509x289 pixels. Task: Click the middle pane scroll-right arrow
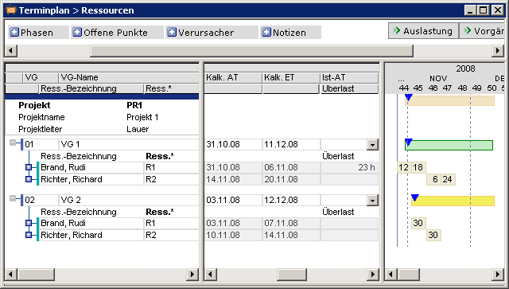[373, 275]
